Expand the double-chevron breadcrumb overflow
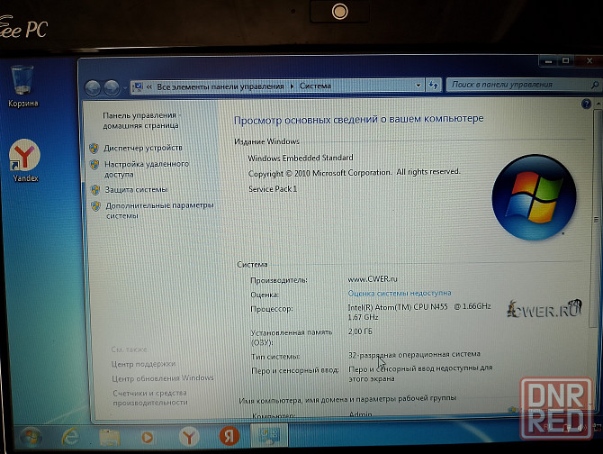 click(149, 87)
